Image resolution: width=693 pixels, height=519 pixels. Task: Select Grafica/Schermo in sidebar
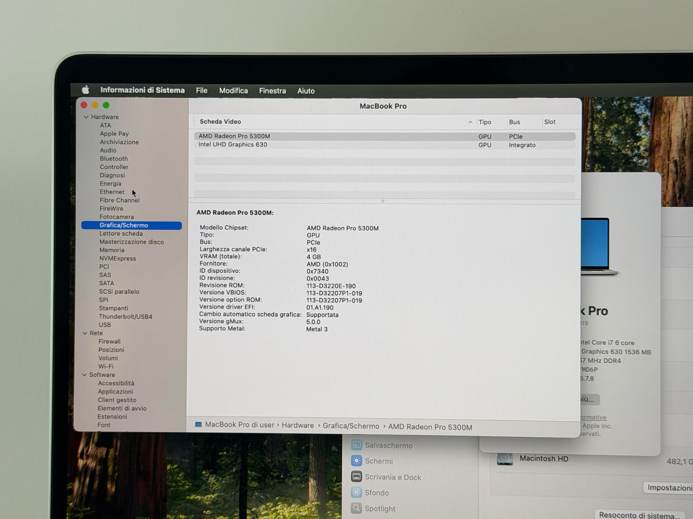[x=131, y=225]
